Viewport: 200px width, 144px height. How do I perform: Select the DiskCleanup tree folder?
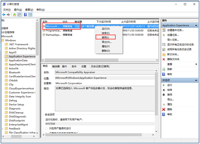point(16,112)
